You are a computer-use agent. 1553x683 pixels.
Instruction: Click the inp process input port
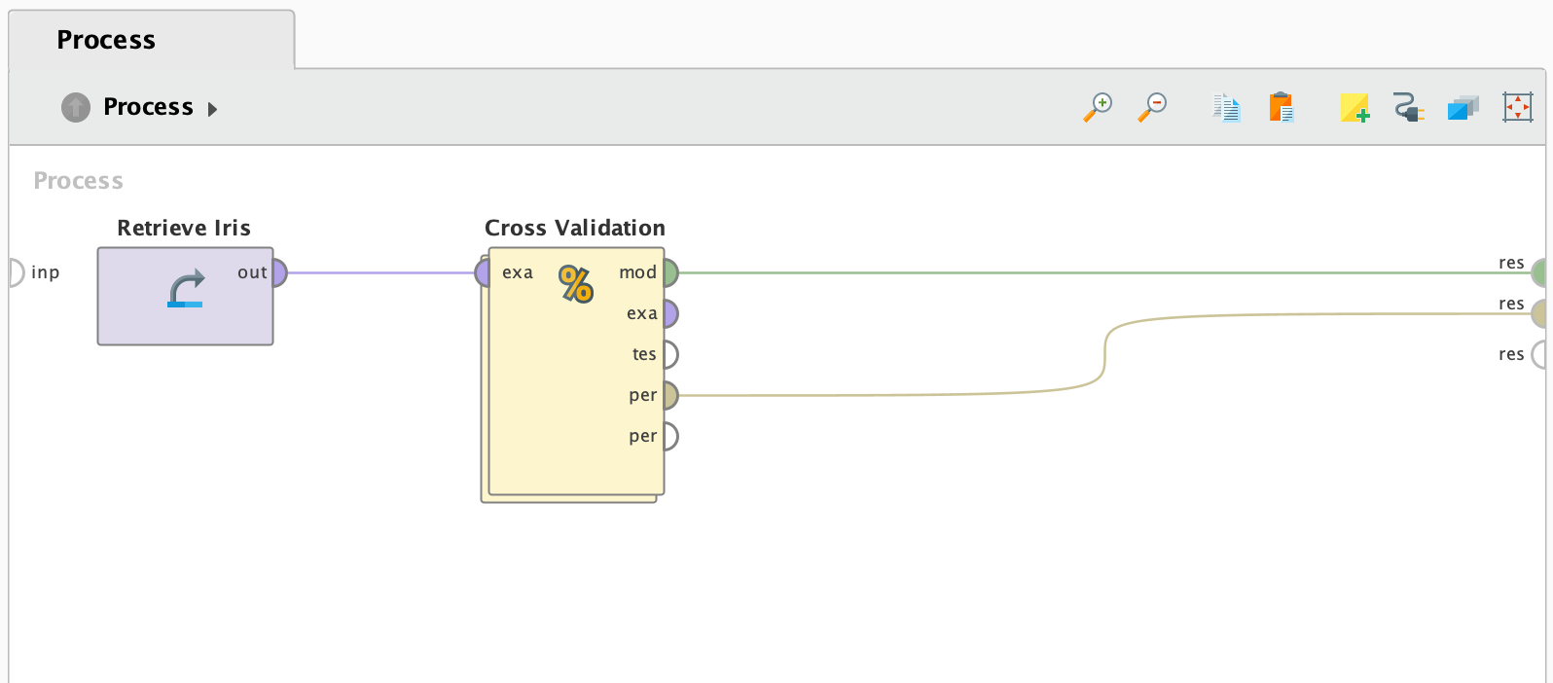pos(16,272)
